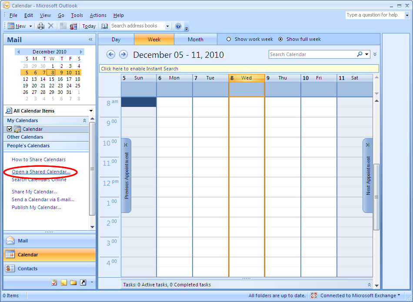Click the Microsoft Exchange connection status icon
Screen dimensions: 413x302
tap(314, 295)
